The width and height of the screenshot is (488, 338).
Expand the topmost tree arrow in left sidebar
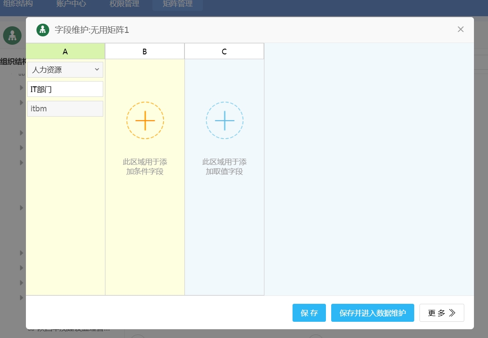[x=22, y=88]
